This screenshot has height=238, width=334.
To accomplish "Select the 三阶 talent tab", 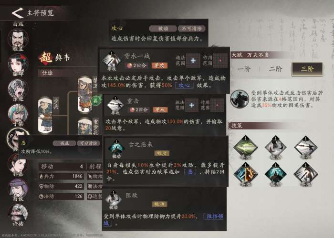I will pos(307,69).
